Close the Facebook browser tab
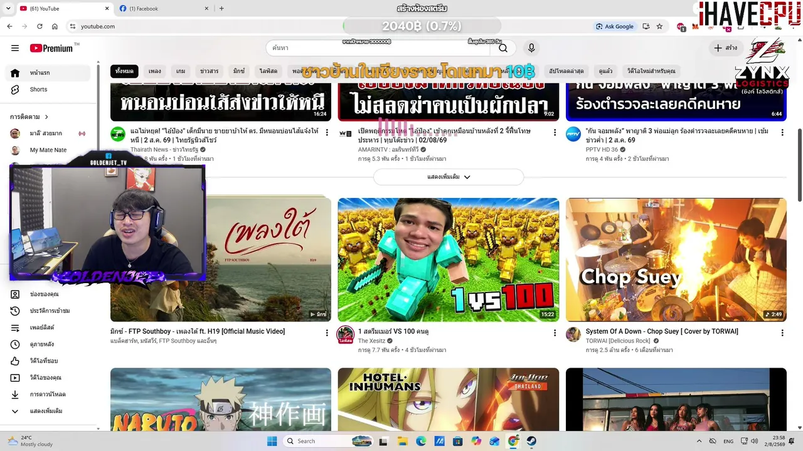The width and height of the screenshot is (803, 451). [x=206, y=9]
